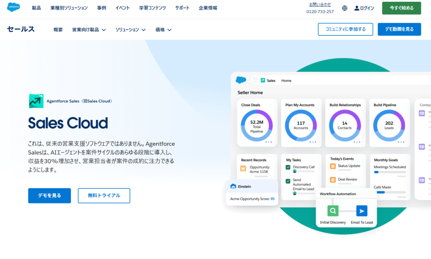
Task: Click the 14 Contacts donut chart
Action: coord(345,126)
